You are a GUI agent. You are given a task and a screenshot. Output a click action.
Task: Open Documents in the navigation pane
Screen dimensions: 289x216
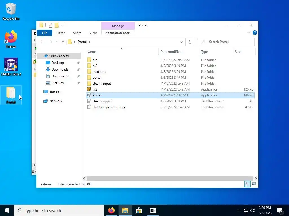click(60, 76)
